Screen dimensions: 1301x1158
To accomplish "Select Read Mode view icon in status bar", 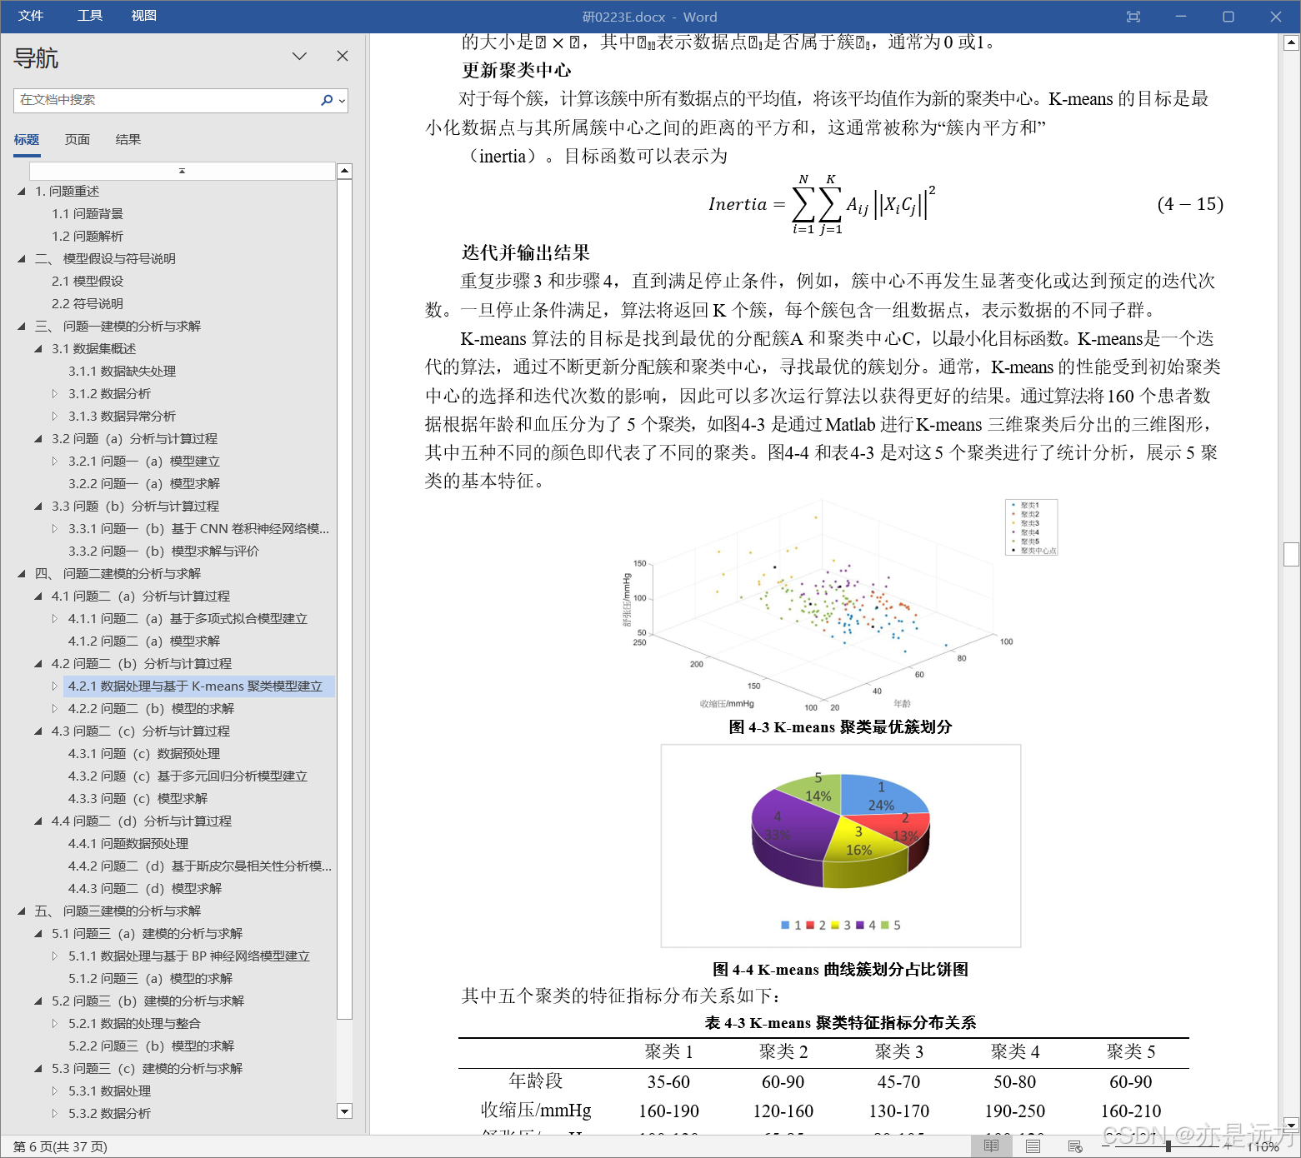I will pos(991,1146).
